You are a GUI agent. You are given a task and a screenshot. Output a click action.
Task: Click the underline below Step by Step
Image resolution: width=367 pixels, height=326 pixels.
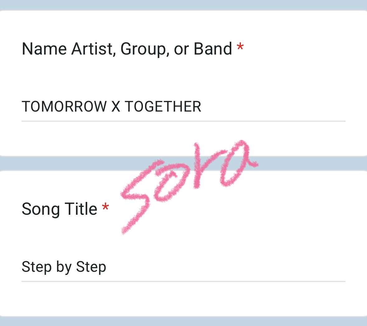[183, 281]
